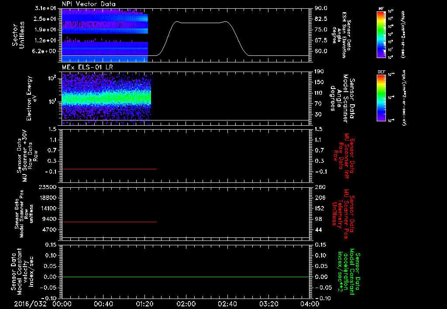Click the '90.0' elevation tick label
The height and width of the screenshot is (309, 447).
click(321, 8)
